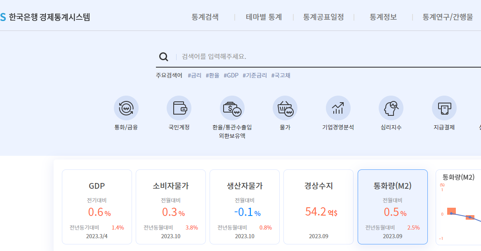Click the magnifying glass search icon
This screenshot has width=481, height=251.
[164, 56]
